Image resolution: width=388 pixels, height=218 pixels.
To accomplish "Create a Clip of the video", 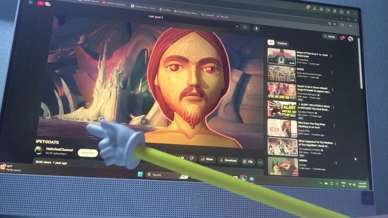I will [248, 161].
